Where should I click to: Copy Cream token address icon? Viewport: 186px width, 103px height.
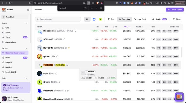point(59,82)
